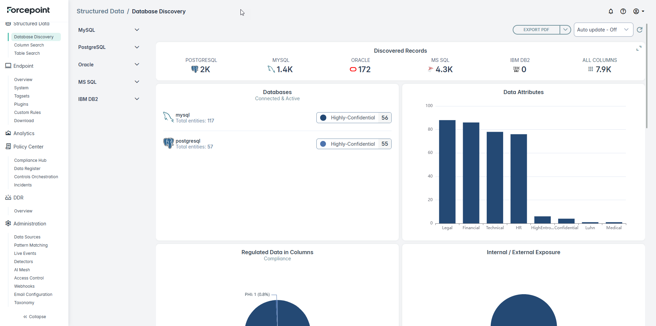This screenshot has width=656, height=326.
Task: Click the EXPORT PDF button
Action: pos(536,30)
